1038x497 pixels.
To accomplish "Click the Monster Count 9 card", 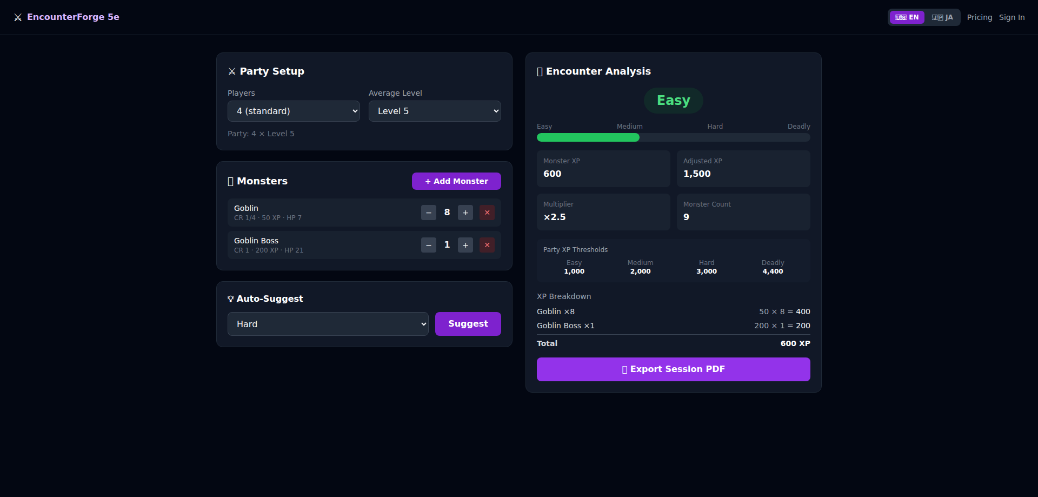I will pos(743,212).
